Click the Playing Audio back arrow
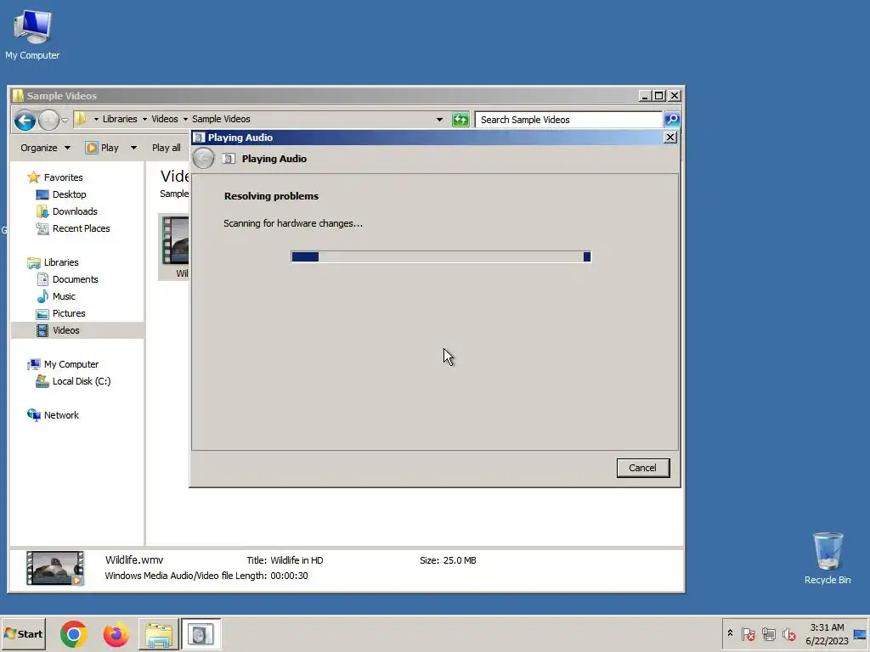This screenshot has width=870, height=652. coord(204,159)
